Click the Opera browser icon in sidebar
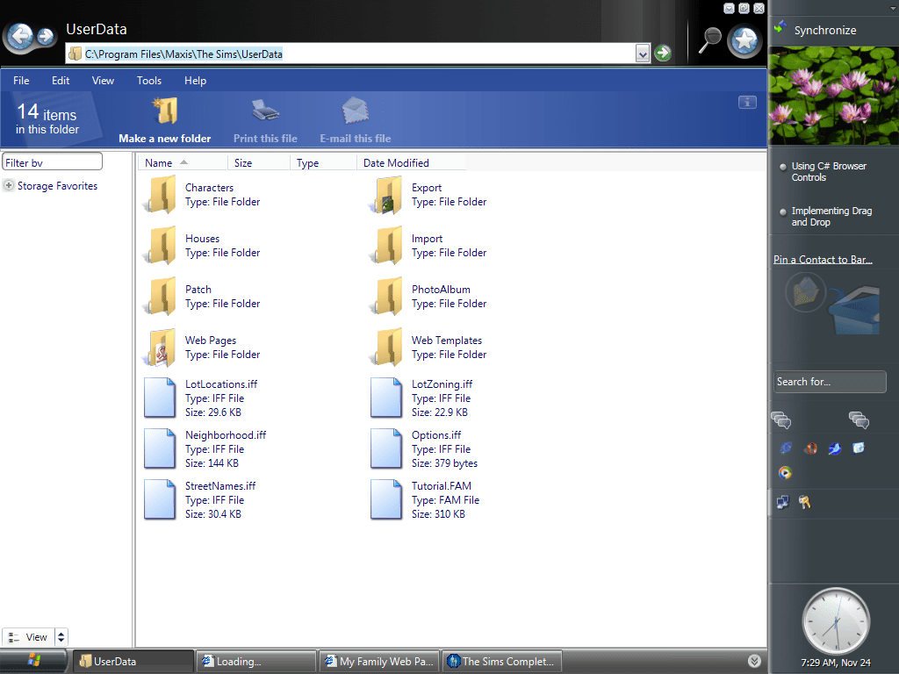Viewport: 899px width, 674px height. point(810,448)
